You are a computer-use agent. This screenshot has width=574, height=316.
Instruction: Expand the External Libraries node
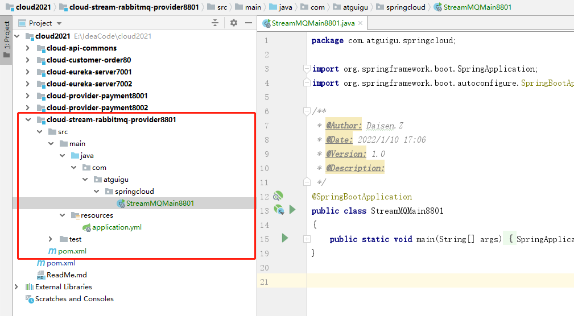(x=16, y=287)
